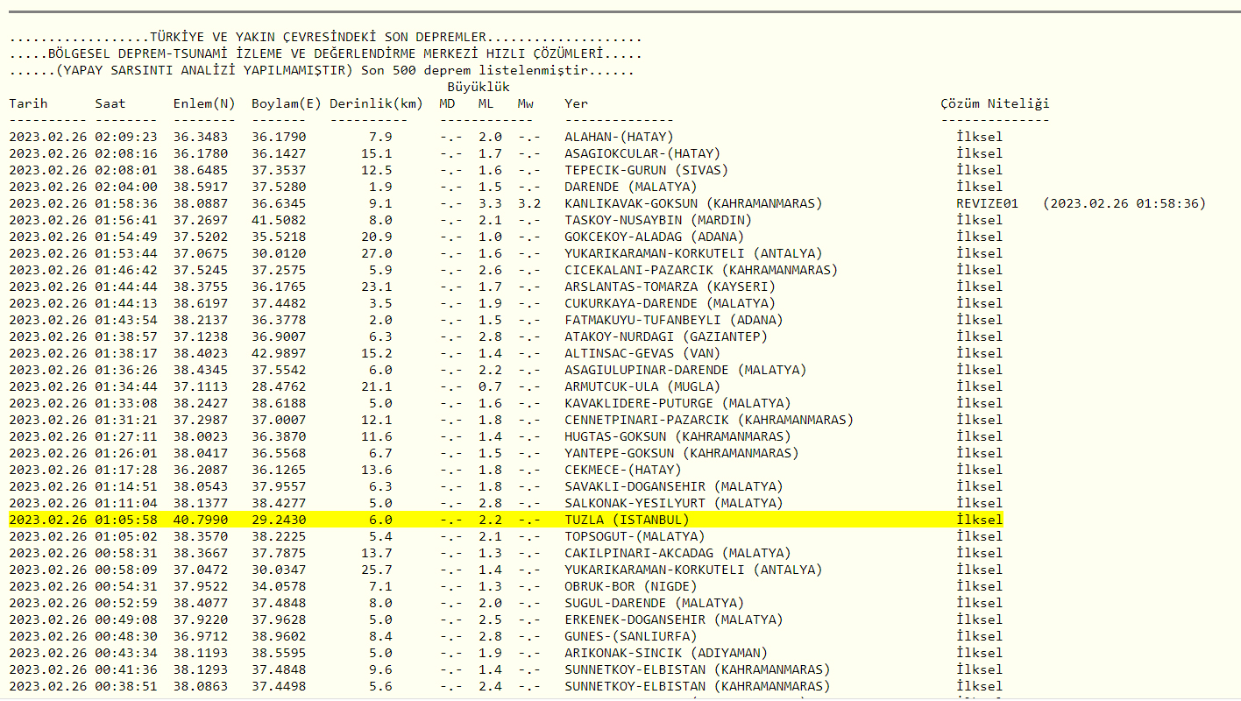
Task: Click the Enlem(N) column header
Action: pos(204,103)
